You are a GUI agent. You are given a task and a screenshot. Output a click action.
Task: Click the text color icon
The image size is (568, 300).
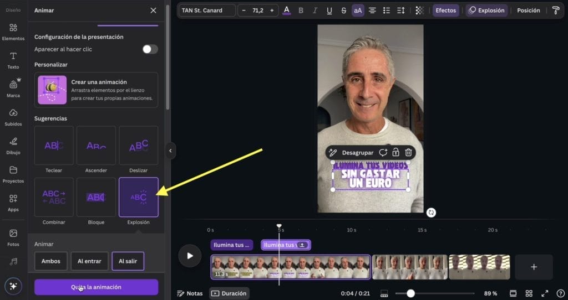[x=287, y=11]
